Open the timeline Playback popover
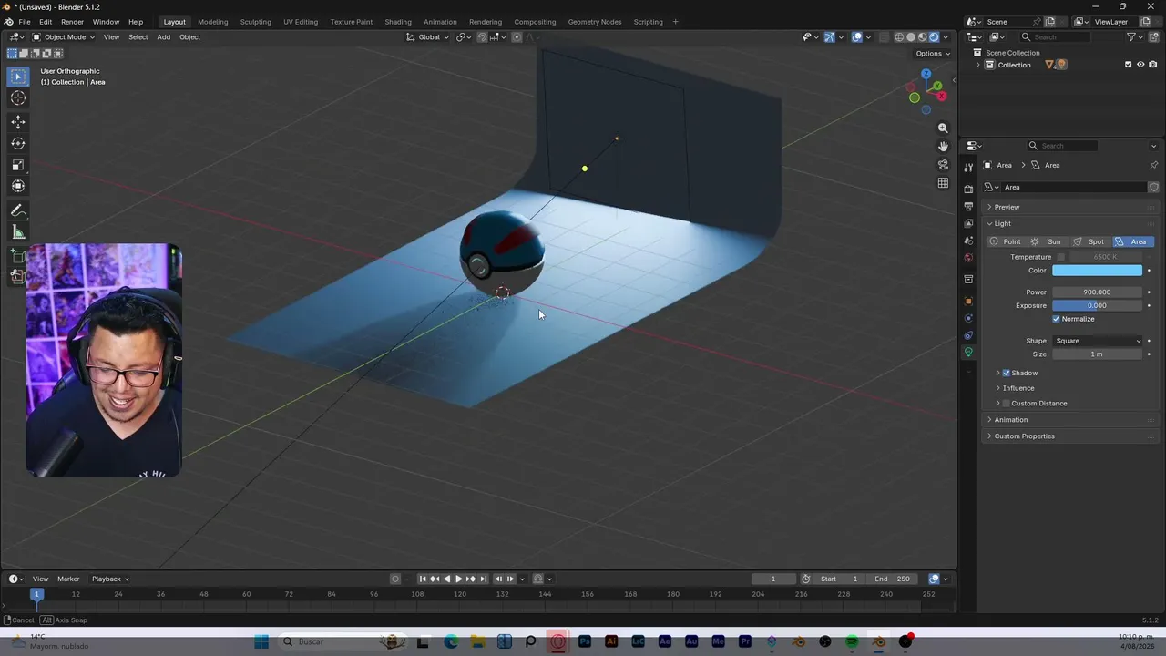Screen dimensions: 1166x656 coord(110,579)
